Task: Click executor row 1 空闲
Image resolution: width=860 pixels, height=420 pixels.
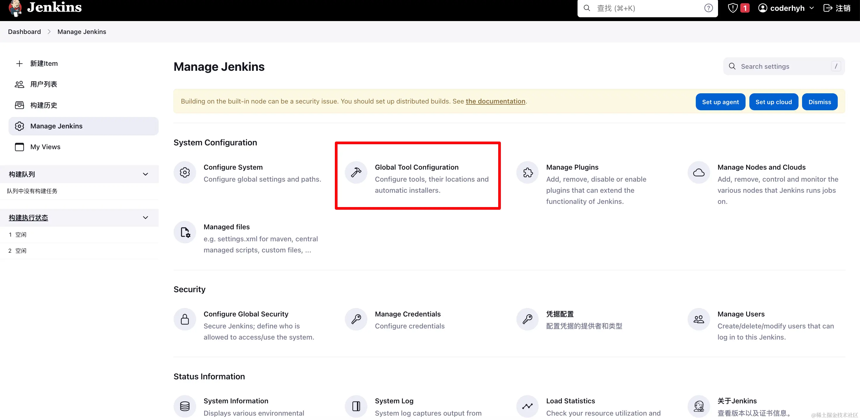Action: 79,235
